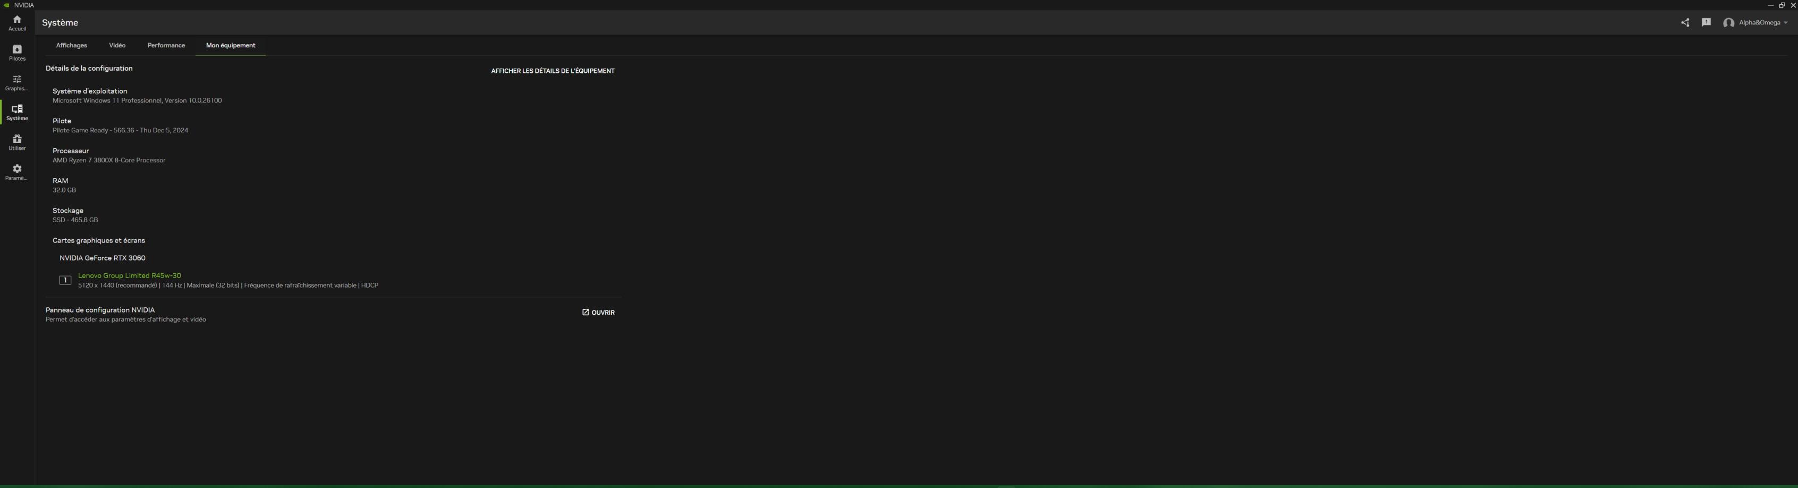
Task: Click the user avatar icon
Action: click(x=1728, y=22)
